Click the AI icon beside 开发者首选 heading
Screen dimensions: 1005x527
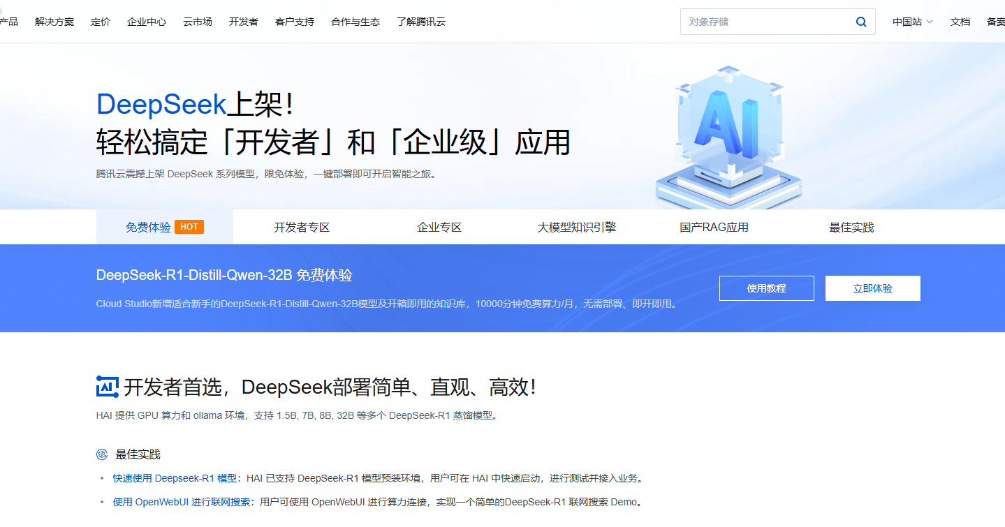point(108,387)
